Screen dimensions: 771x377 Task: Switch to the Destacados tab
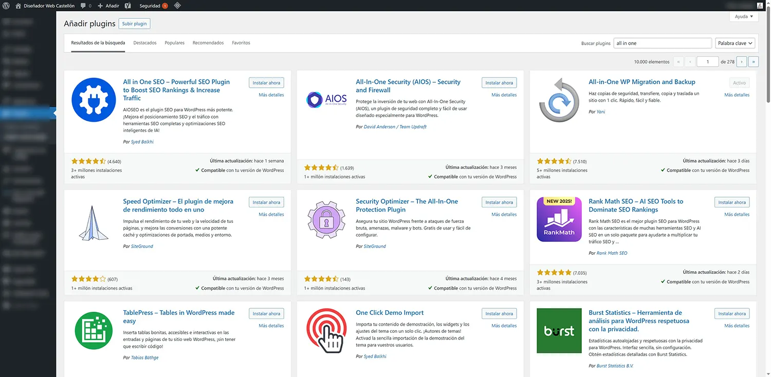tap(144, 43)
